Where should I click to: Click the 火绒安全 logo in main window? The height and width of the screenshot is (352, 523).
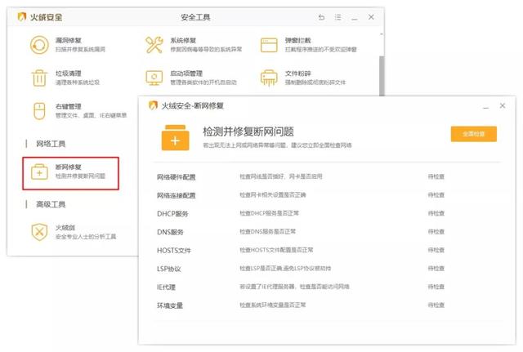(22, 16)
